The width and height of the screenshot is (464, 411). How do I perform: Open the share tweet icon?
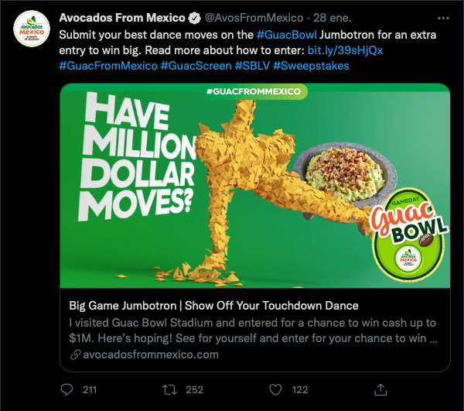click(380, 389)
